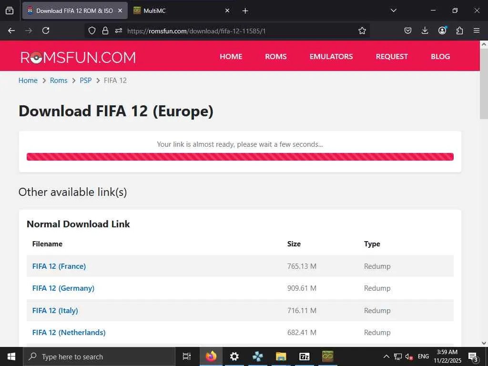The width and height of the screenshot is (488, 366).
Task: Open the Firefox account icon
Action: (x=442, y=30)
